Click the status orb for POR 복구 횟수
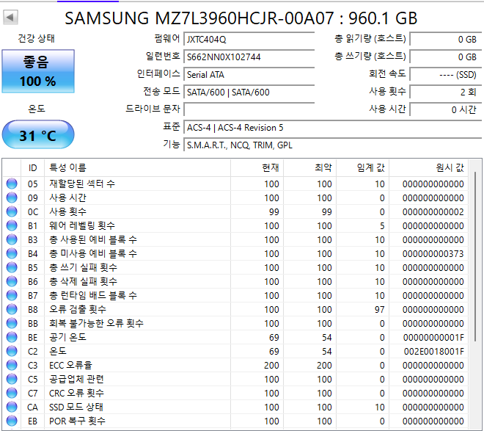This screenshot has height=431, width=484. 12,421
